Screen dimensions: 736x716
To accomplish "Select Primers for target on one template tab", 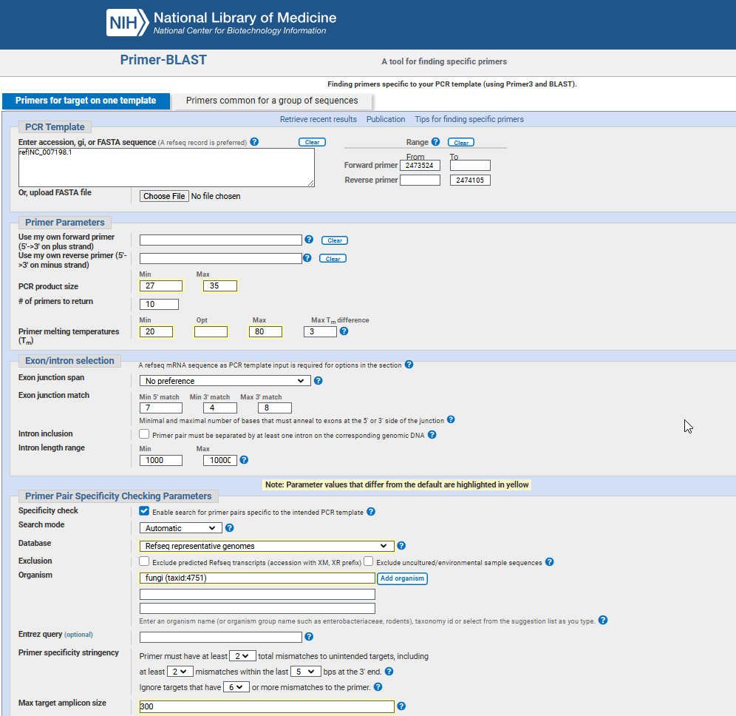I will [x=86, y=101].
